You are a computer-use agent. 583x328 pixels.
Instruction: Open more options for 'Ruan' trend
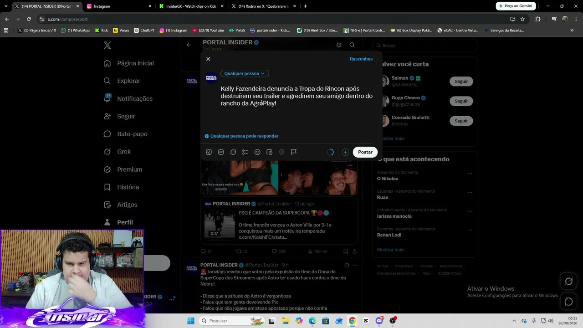pyautogui.click(x=470, y=192)
